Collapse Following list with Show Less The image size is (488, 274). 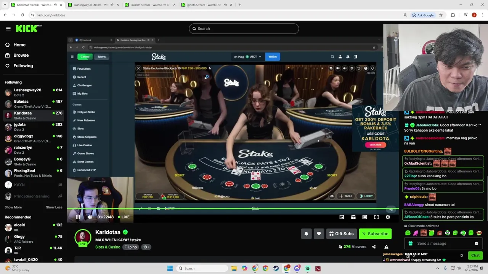(x=54, y=207)
